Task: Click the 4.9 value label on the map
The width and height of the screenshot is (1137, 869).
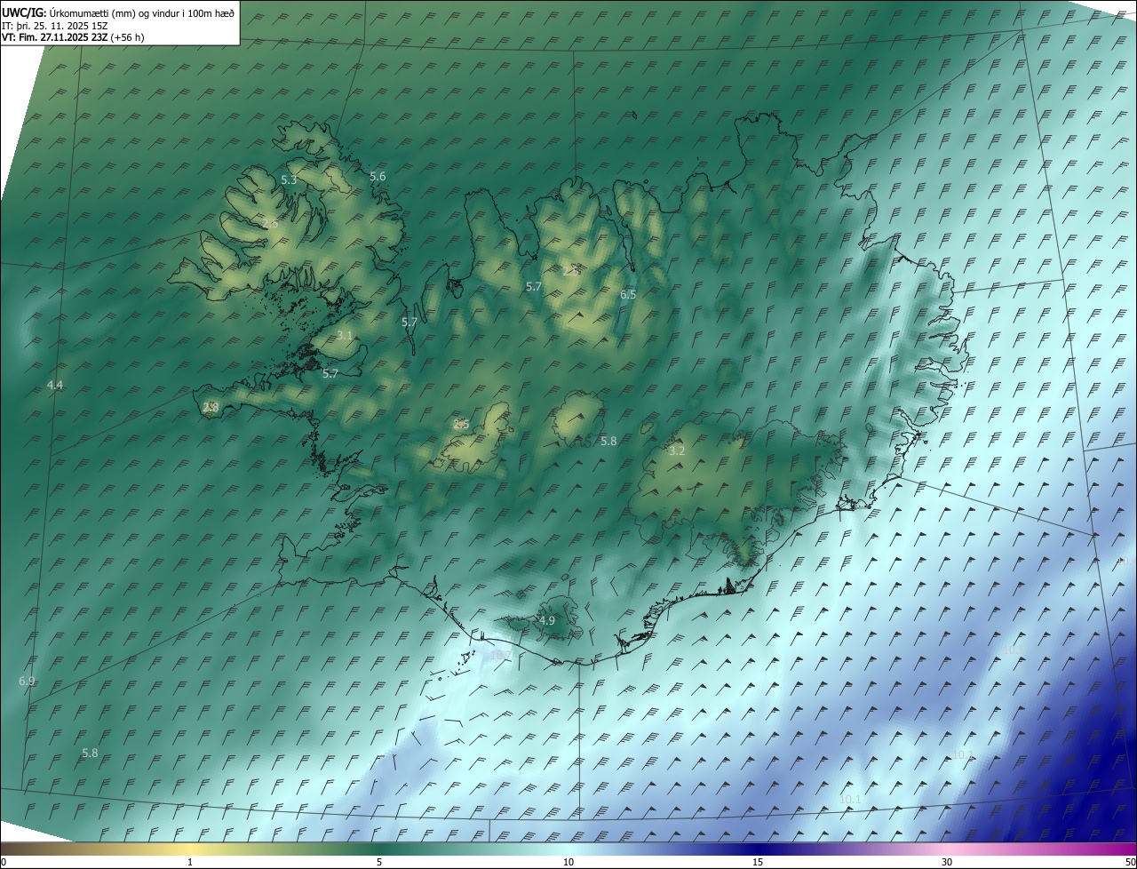Action: pos(546,620)
